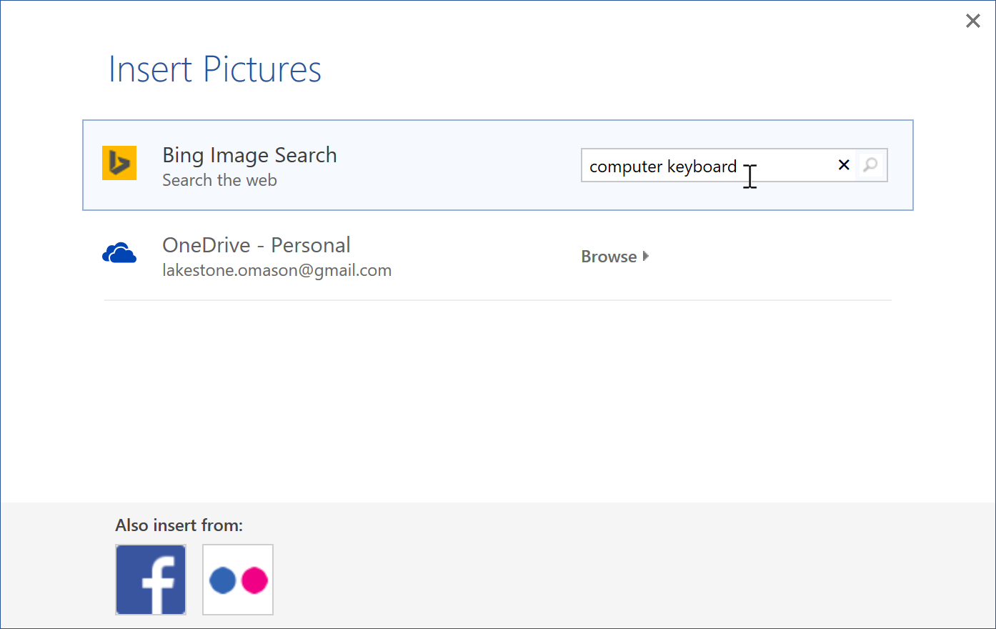Click the 'Search the web' subtitle

click(219, 180)
